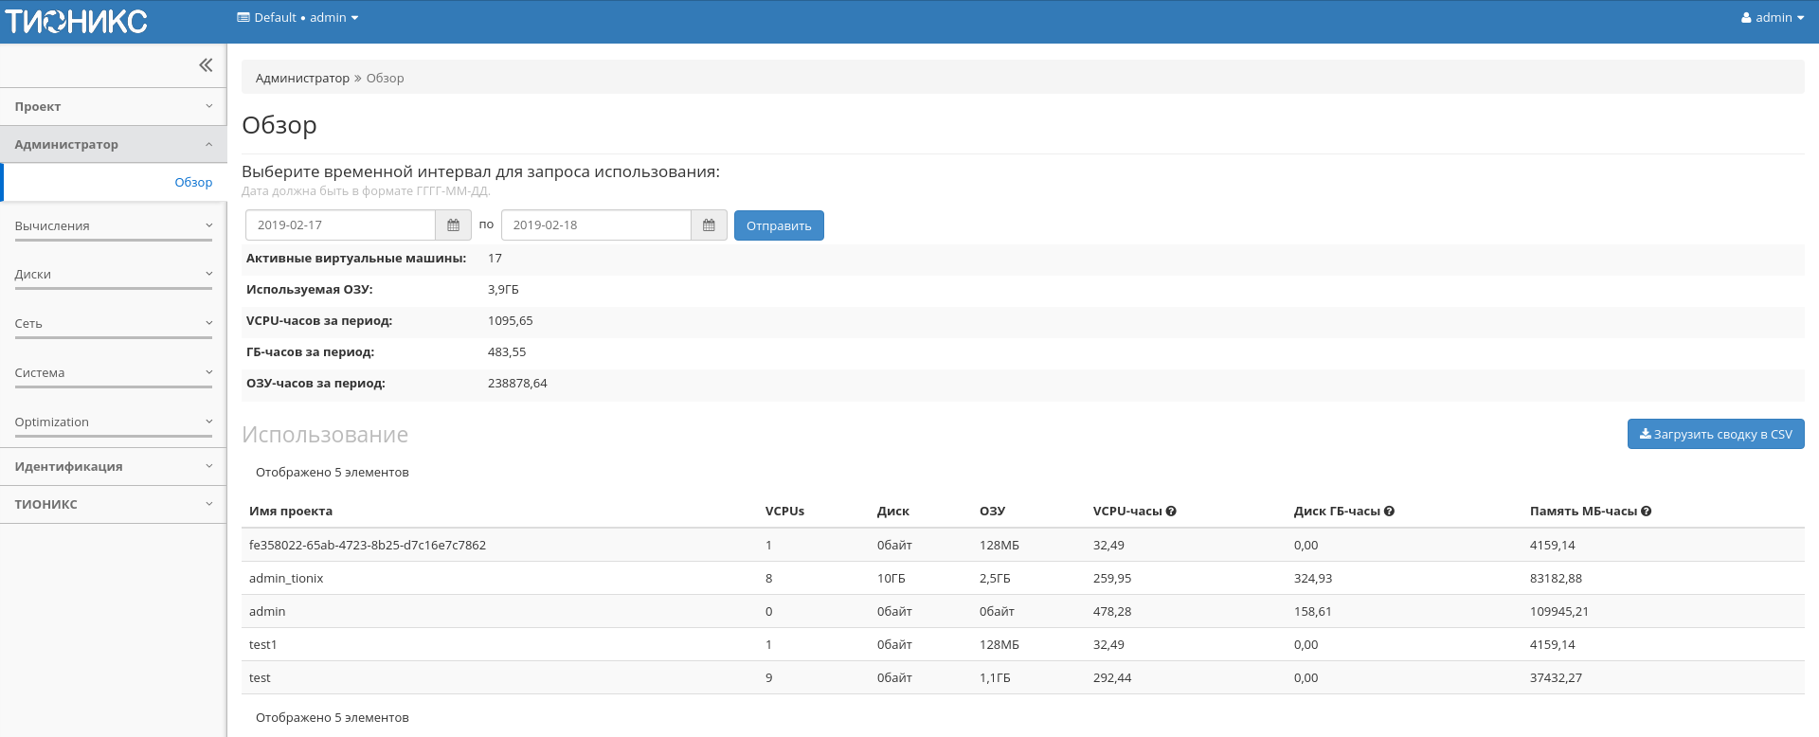Expand the Проект section
Image resolution: width=1819 pixels, height=737 pixels.
pos(113,107)
